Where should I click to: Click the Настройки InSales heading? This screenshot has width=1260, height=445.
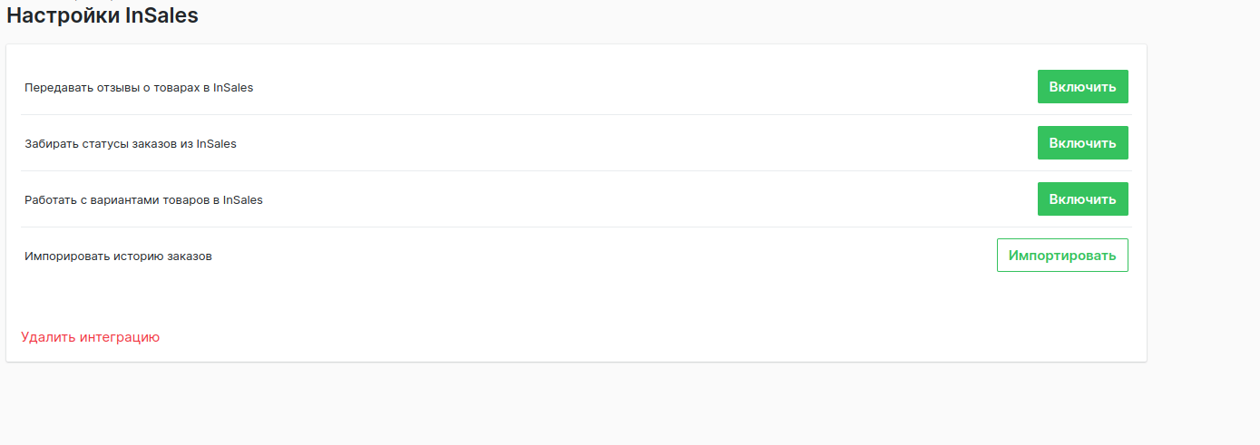pyautogui.click(x=103, y=15)
